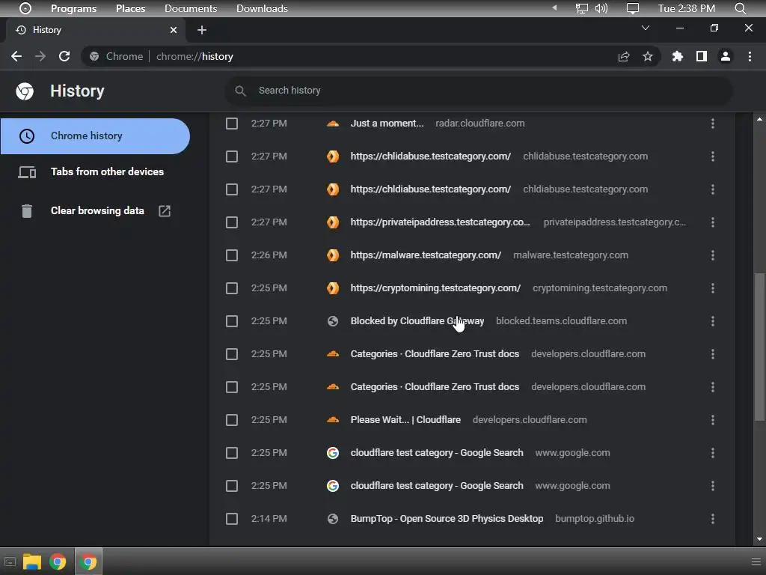Click globe favicon of BumpTop entry
766x575 pixels.
tap(333, 519)
